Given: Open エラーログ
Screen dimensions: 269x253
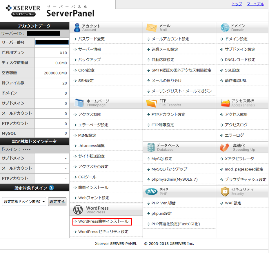Looking at the screenshot, I should coord(234,135).
